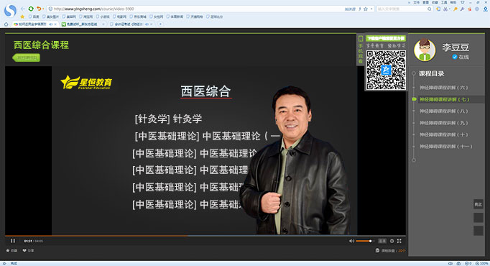490x266 pixels.
Task: Go back with browser back arrow
Action: coord(23,9)
